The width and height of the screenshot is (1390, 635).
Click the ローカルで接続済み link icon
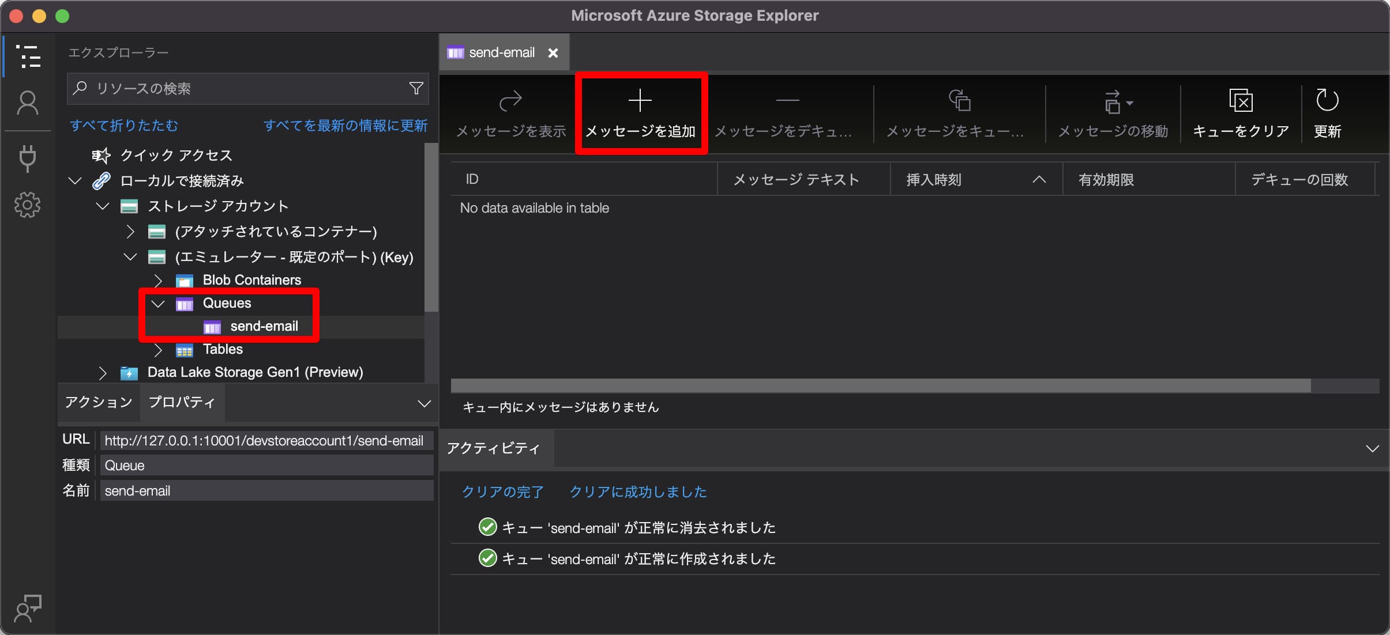coord(102,181)
